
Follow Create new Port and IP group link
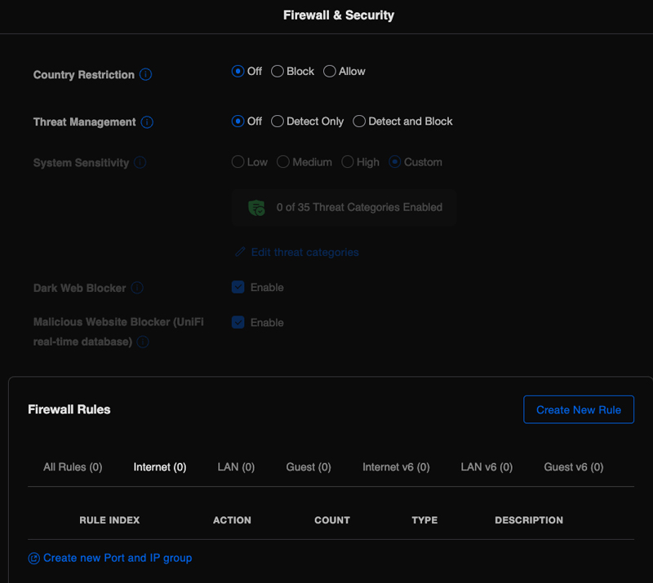(x=118, y=558)
